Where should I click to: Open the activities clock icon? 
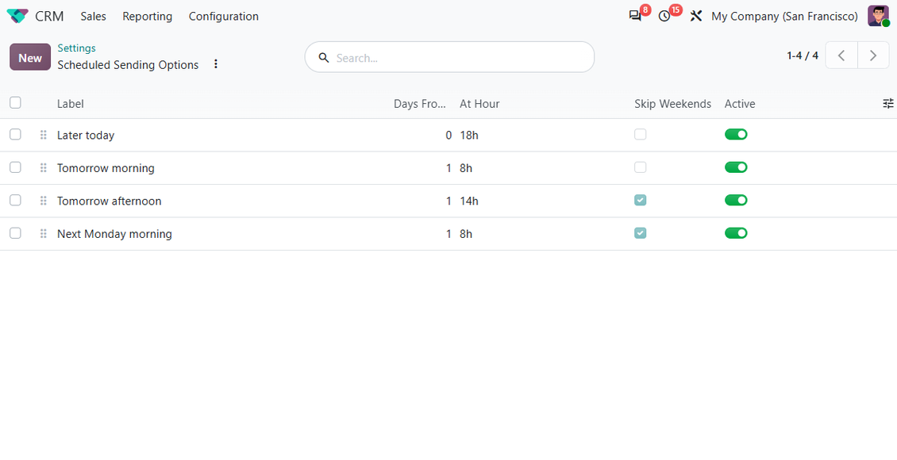pyautogui.click(x=664, y=16)
